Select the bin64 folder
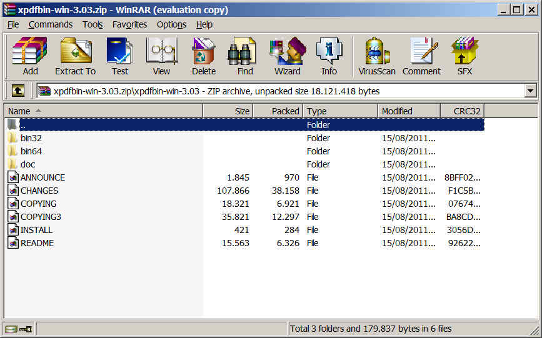This screenshot has width=542, height=338. pyautogui.click(x=31, y=151)
